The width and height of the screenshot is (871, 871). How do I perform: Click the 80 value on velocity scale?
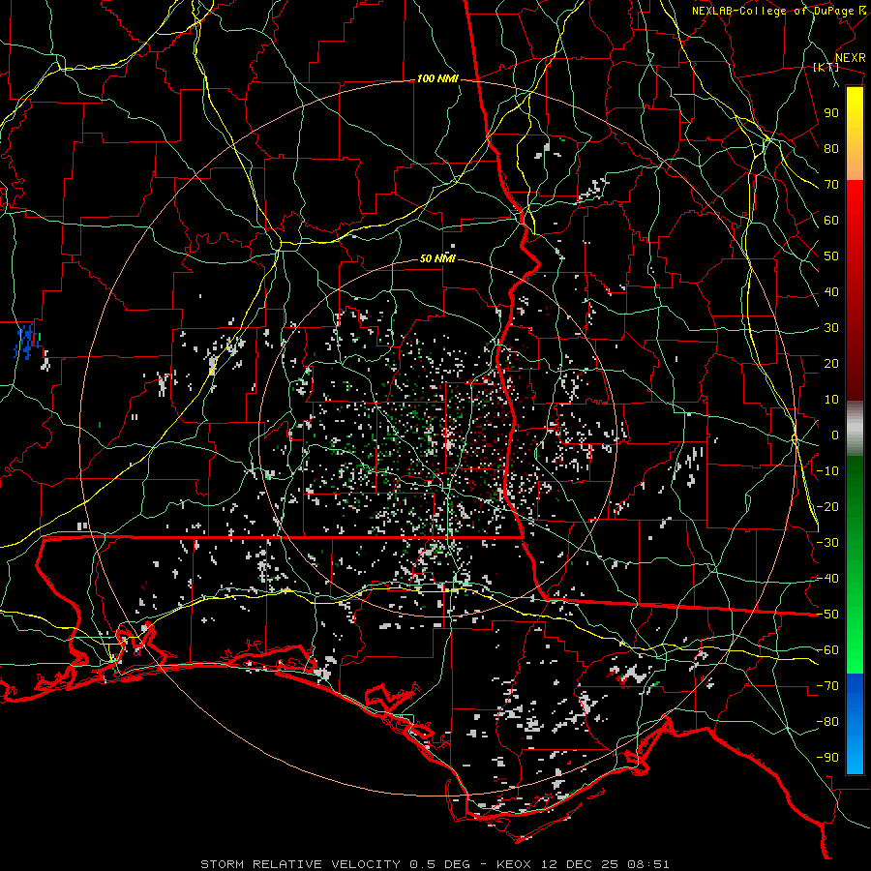(x=831, y=148)
